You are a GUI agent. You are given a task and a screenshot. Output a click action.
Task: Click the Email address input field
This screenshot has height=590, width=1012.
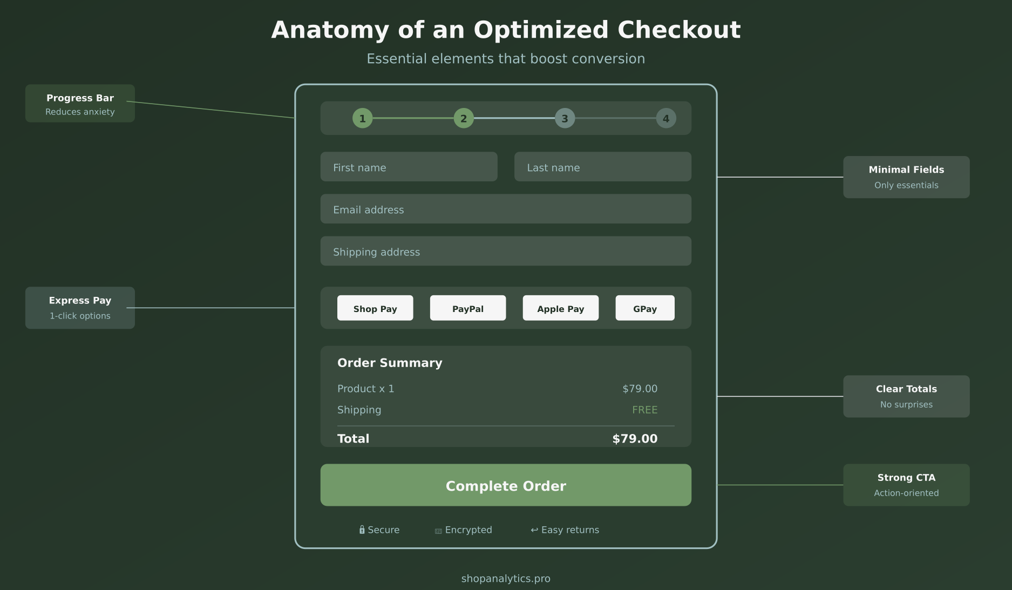(x=506, y=209)
